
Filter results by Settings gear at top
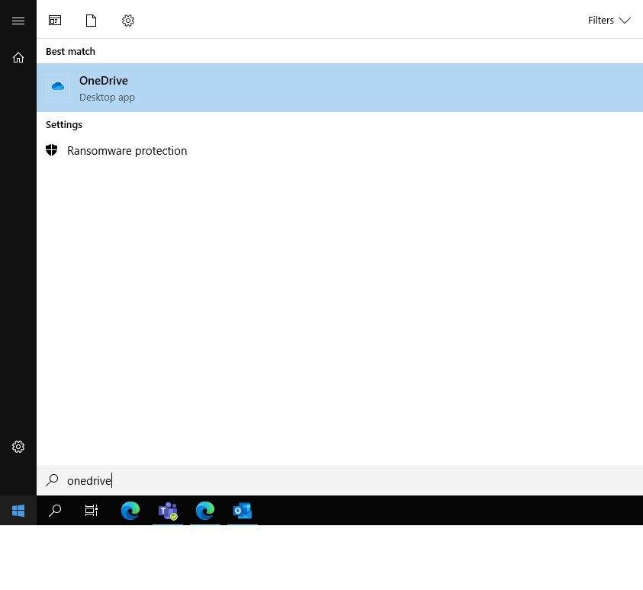point(128,20)
